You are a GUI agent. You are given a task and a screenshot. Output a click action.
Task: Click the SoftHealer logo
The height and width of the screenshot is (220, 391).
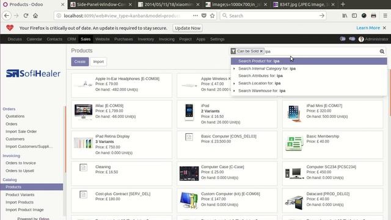tap(33, 73)
